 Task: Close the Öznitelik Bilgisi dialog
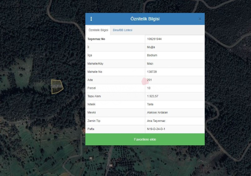(x=200, y=19)
